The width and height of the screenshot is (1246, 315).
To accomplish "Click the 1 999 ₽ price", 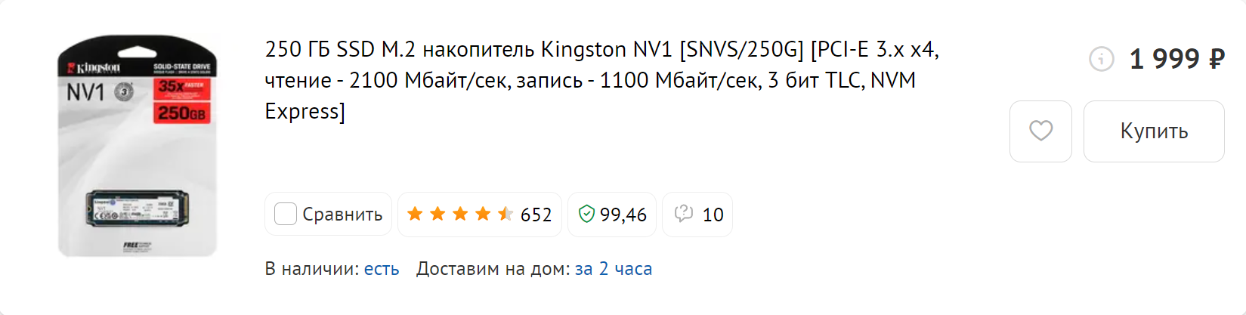I will click(x=1176, y=58).
